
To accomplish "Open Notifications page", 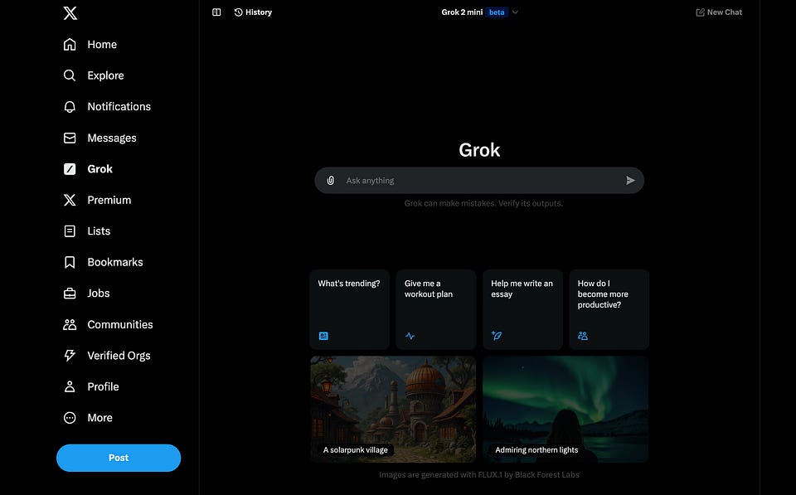I will 119,107.
